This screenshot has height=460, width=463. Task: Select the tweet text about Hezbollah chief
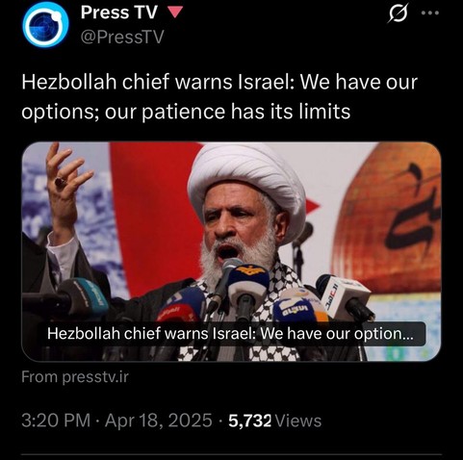219,97
